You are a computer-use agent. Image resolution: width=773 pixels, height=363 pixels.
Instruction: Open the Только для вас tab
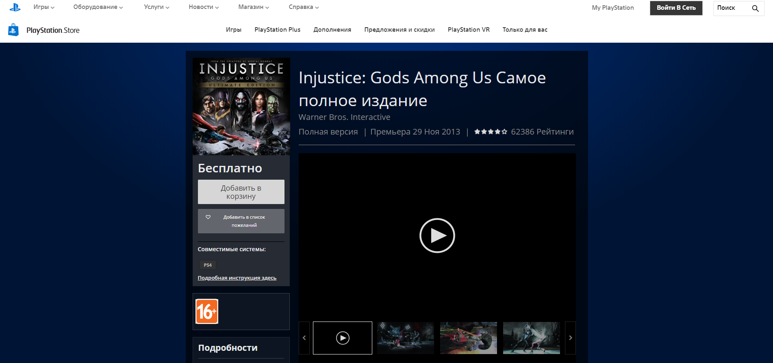(525, 30)
